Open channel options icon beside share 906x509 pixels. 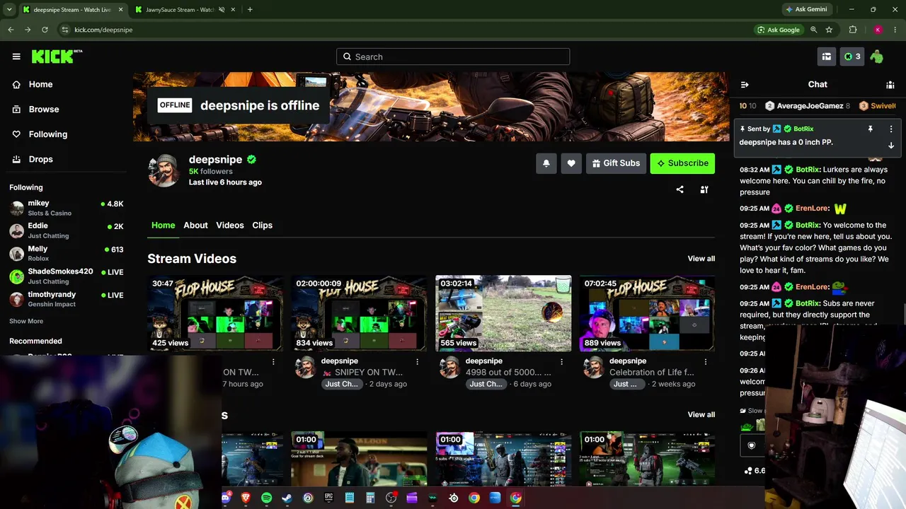(704, 189)
